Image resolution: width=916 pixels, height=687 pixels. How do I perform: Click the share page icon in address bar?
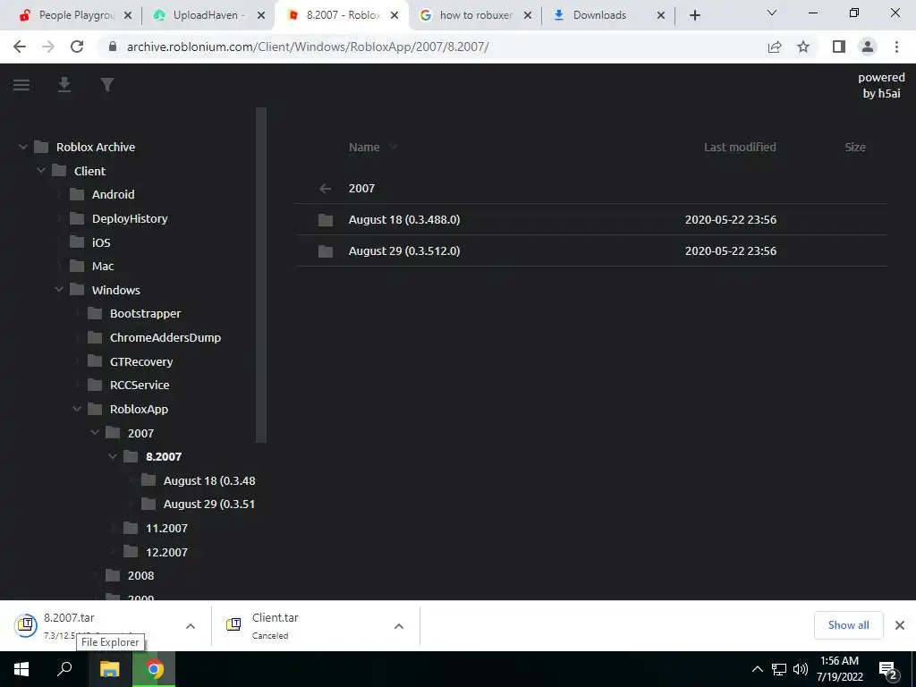pos(775,47)
